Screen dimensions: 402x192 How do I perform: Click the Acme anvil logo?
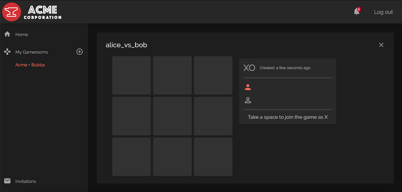(12, 12)
